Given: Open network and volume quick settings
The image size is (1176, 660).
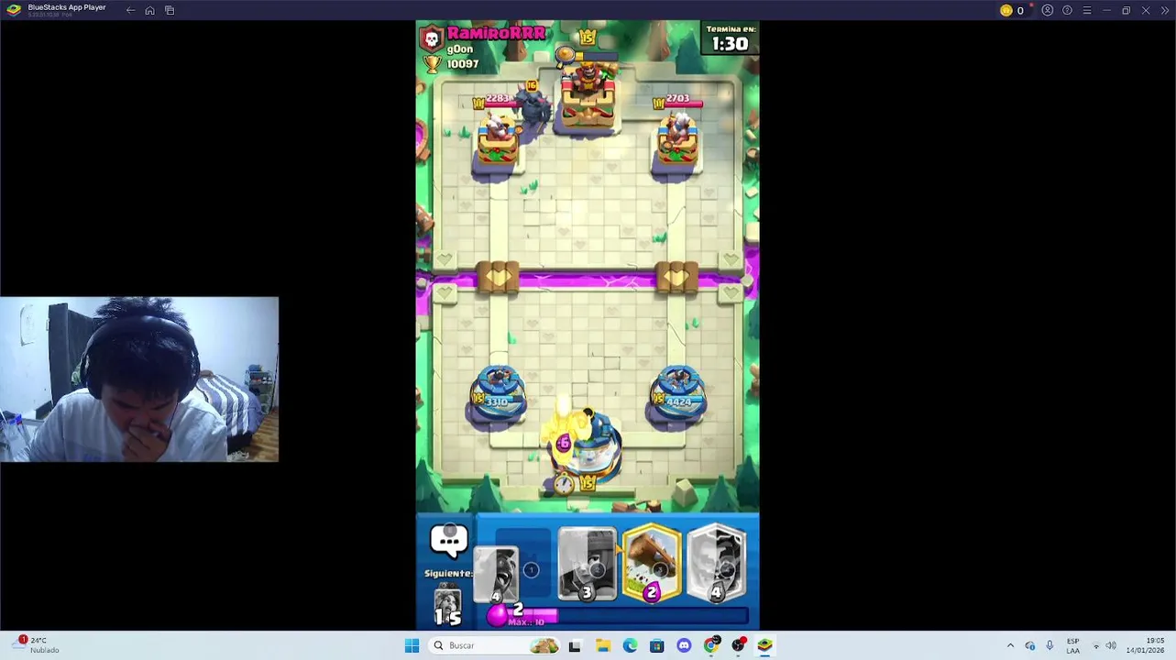Looking at the screenshot, I should click(x=1104, y=645).
